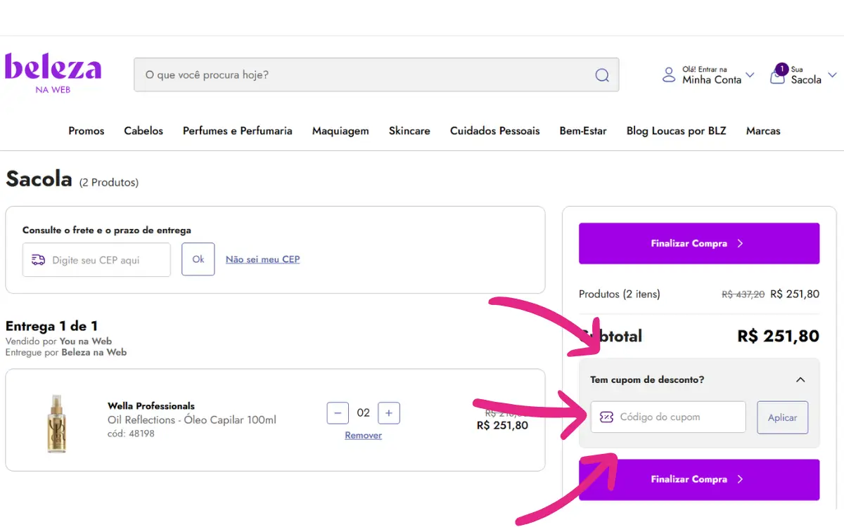Screen dimensions: 844x527
Task: Expand the Sua Sacola dropdown chevron
Action: pyautogui.click(x=833, y=75)
